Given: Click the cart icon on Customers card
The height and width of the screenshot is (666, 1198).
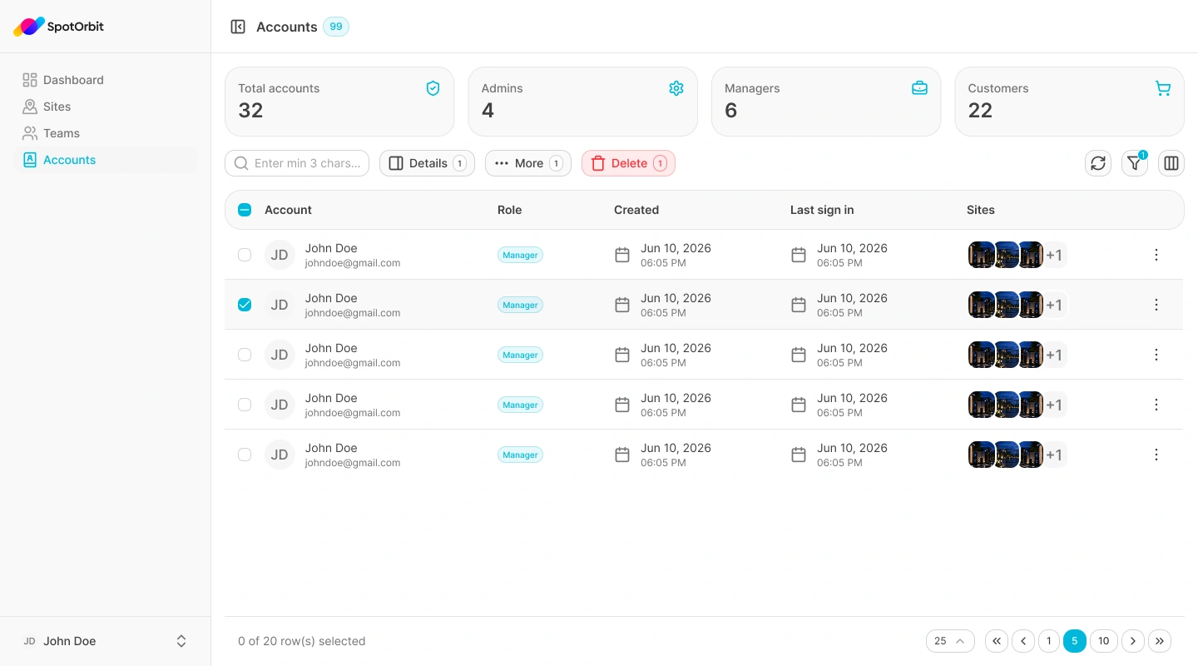Looking at the screenshot, I should (1163, 88).
